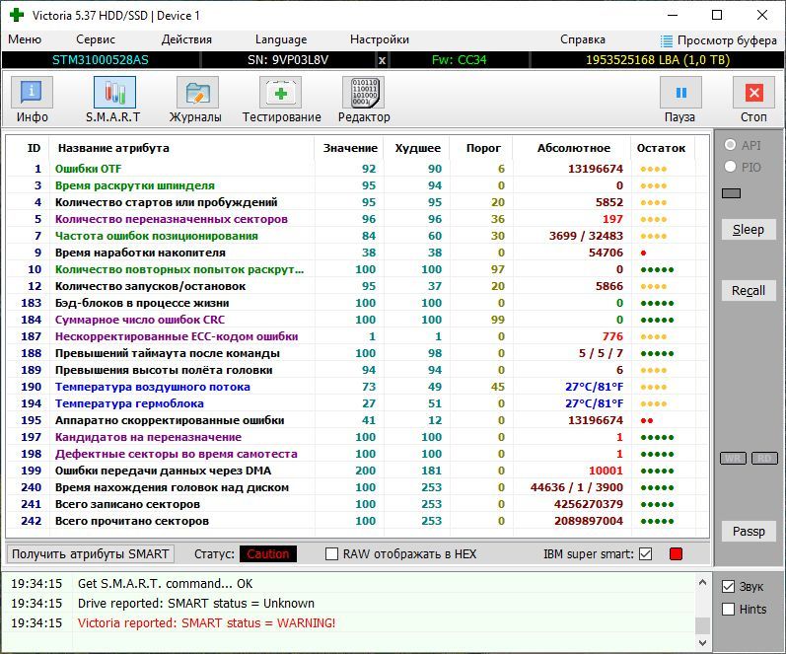Enable RAW отображать в HEX checkbox

pyautogui.click(x=331, y=554)
